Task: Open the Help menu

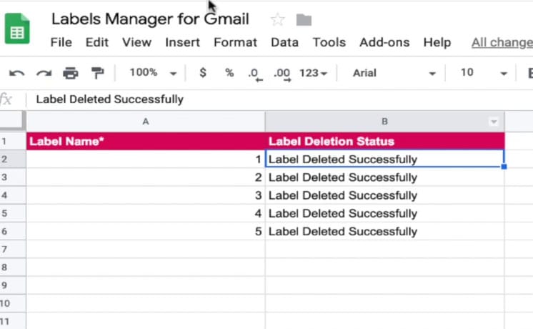Action: [x=437, y=42]
